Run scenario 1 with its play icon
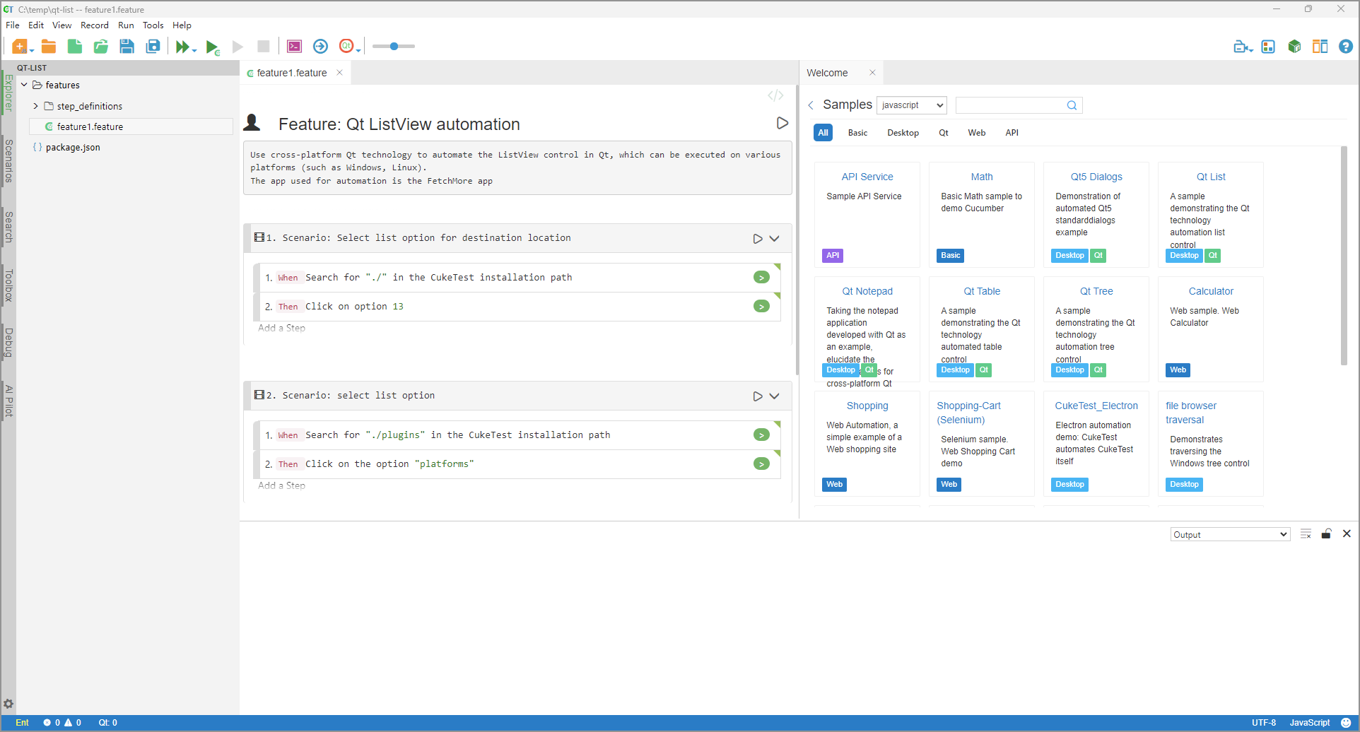 (x=758, y=239)
